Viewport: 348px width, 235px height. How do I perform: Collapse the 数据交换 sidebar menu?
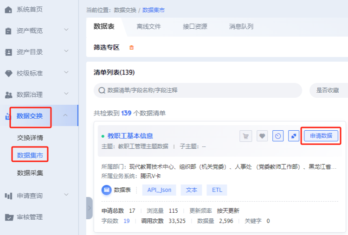(x=66, y=115)
